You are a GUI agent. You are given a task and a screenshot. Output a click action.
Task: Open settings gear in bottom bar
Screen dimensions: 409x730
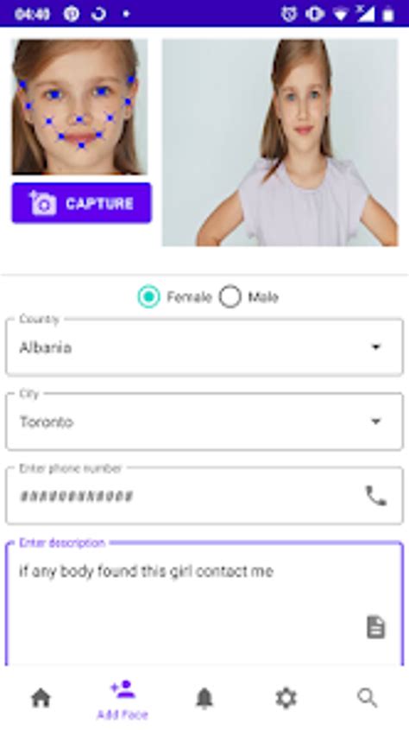(286, 698)
